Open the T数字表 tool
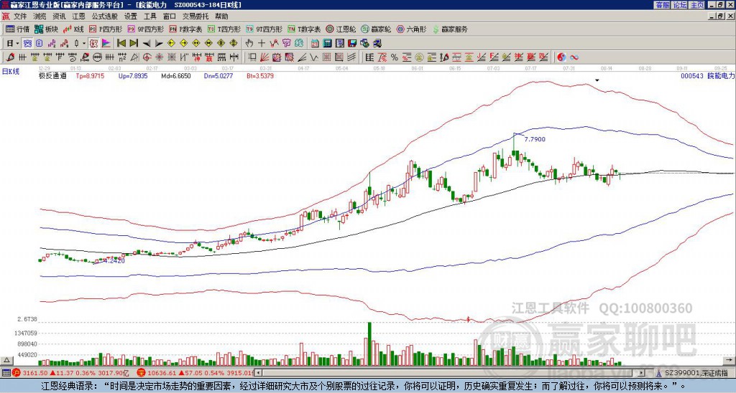This screenshot has width=736, height=393. click(304, 29)
